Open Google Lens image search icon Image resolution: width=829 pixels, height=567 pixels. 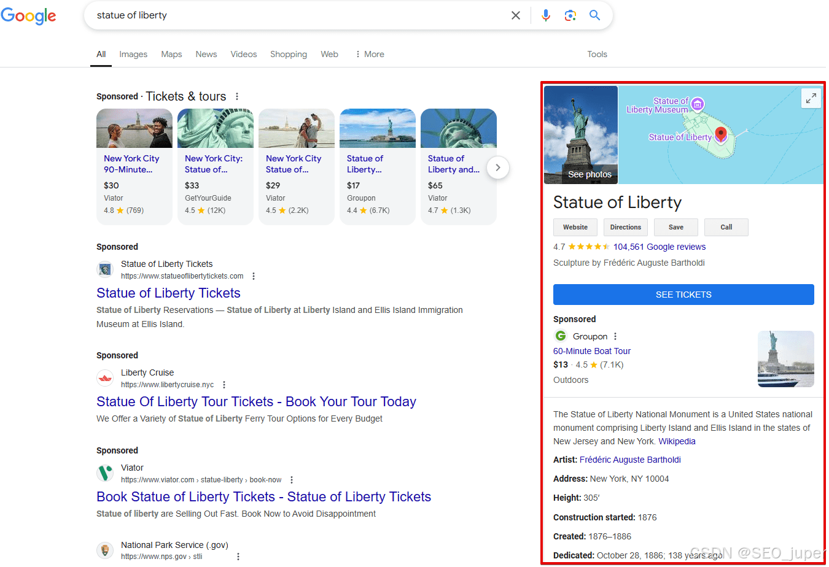click(570, 15)
